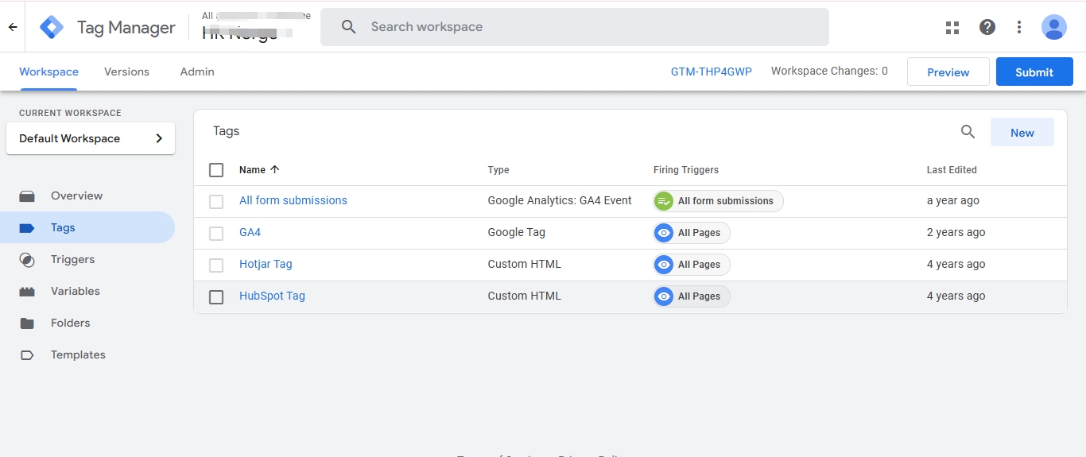Sort by the Name column arrow
Viewport: 1086px width, 457px height.
pyautogui.click(x=275, y=169)
